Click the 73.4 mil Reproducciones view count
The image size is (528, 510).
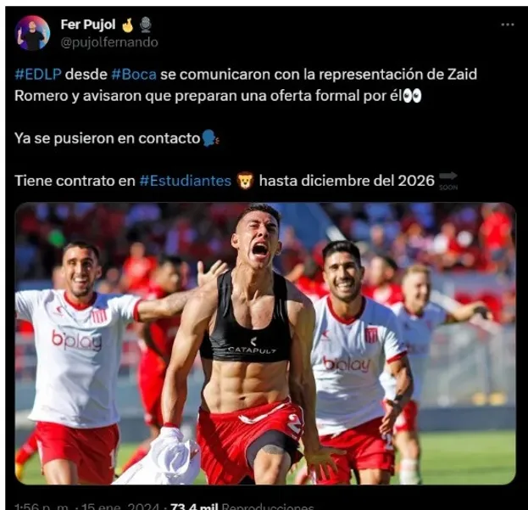pos(242,507)
